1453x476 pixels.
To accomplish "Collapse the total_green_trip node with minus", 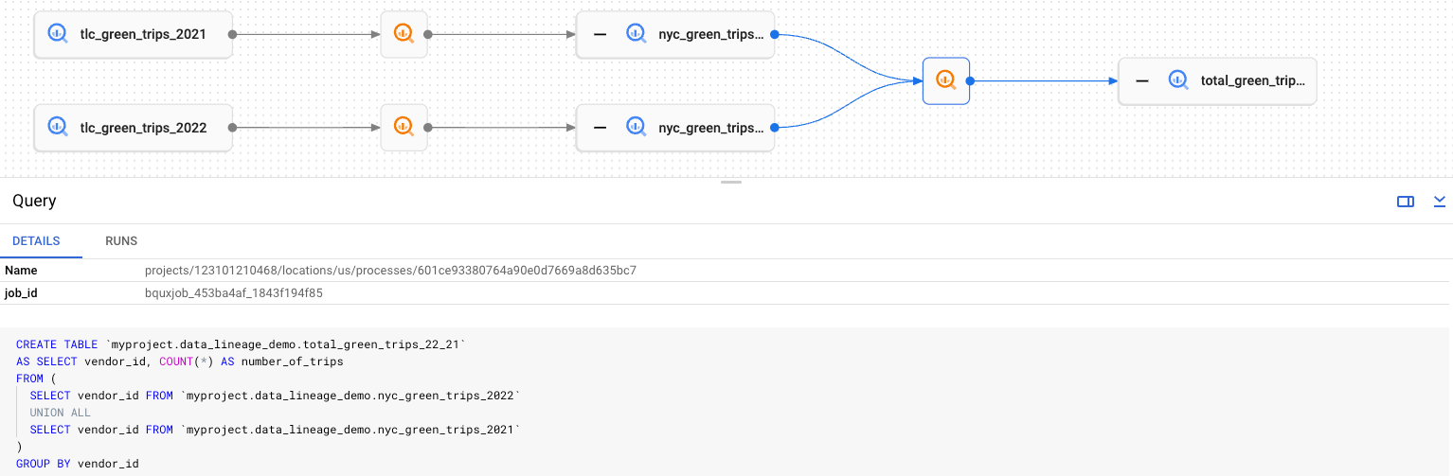I will [x=1142, y=80].
